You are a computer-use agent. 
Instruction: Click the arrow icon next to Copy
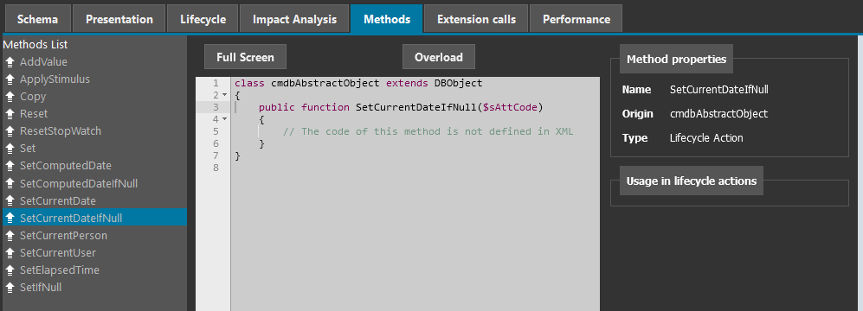[10, 97]
